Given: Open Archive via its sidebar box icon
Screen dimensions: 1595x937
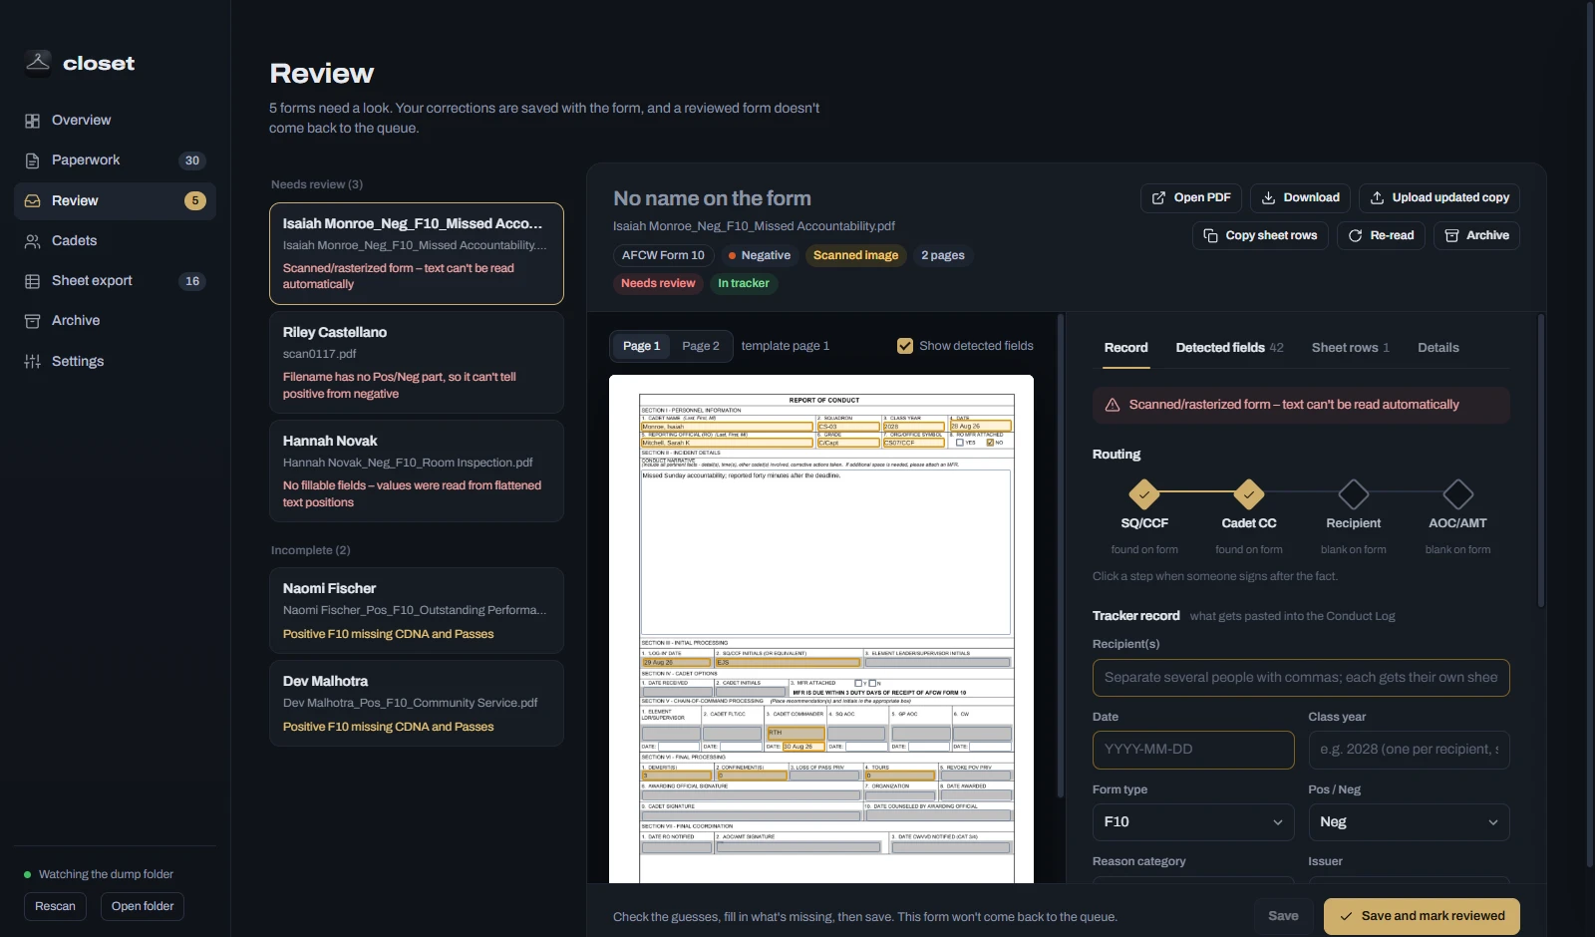Looking at the screenshot, I should 32,321.
